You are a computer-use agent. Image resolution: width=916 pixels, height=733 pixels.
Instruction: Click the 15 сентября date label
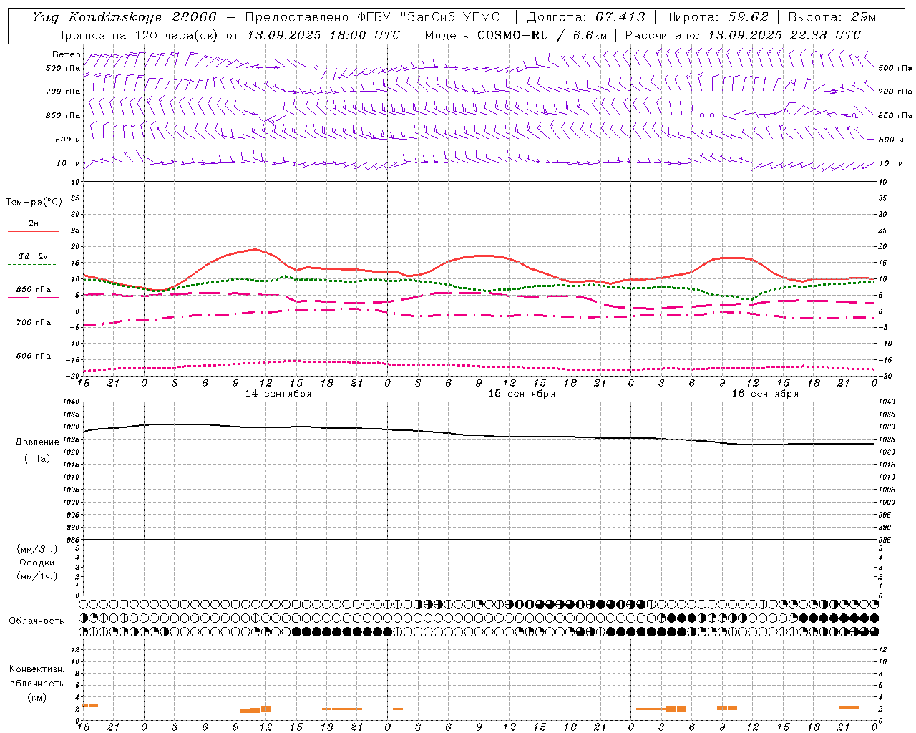[x=522, y=393]
